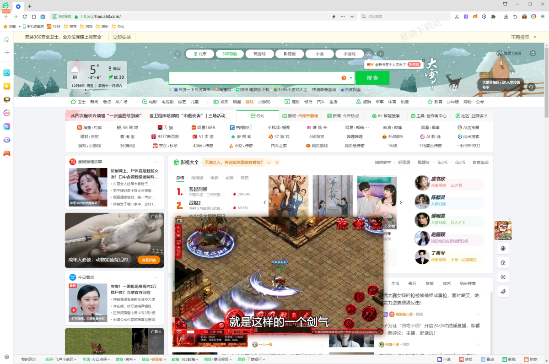Add sidebar app with the plus icon
The image size is (549, 364).
pos(7,53)
